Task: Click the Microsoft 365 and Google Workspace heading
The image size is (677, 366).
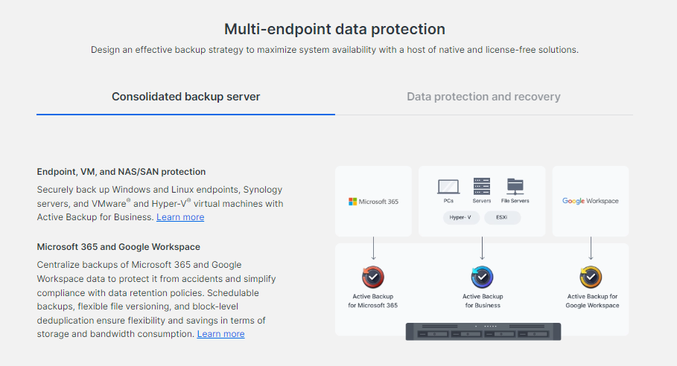Action: (x=118, y=246)
